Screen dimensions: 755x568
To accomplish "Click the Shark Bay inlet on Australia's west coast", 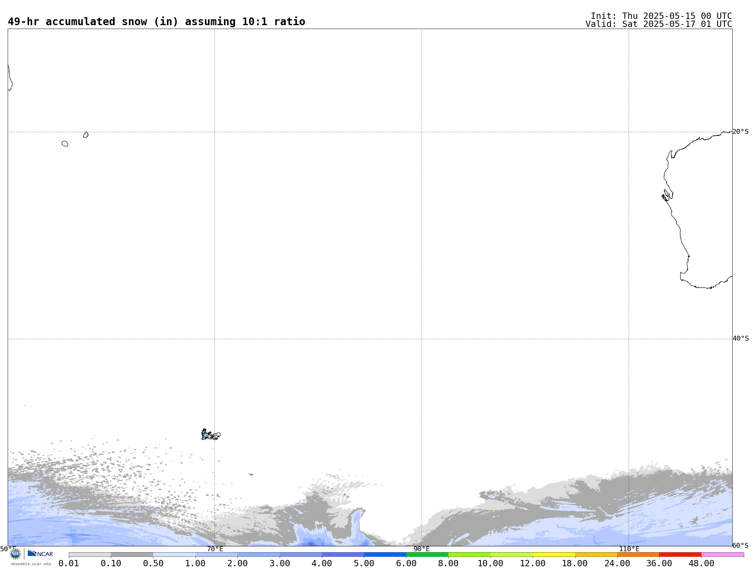I will point(667,195).
